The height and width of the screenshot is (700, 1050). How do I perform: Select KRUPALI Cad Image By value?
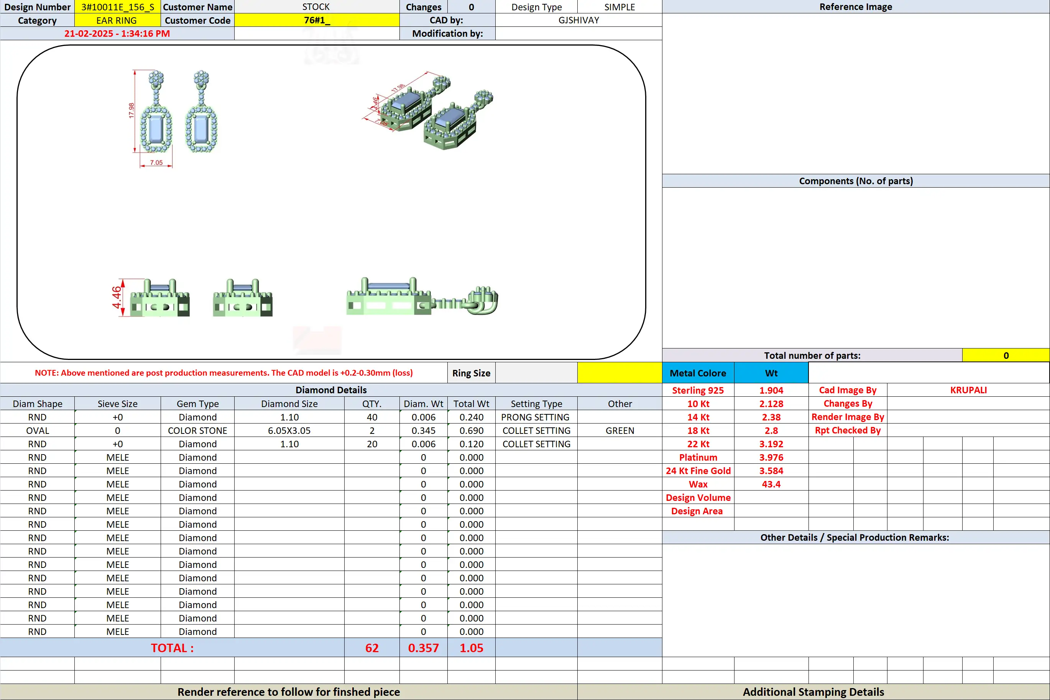coord(968,390)
